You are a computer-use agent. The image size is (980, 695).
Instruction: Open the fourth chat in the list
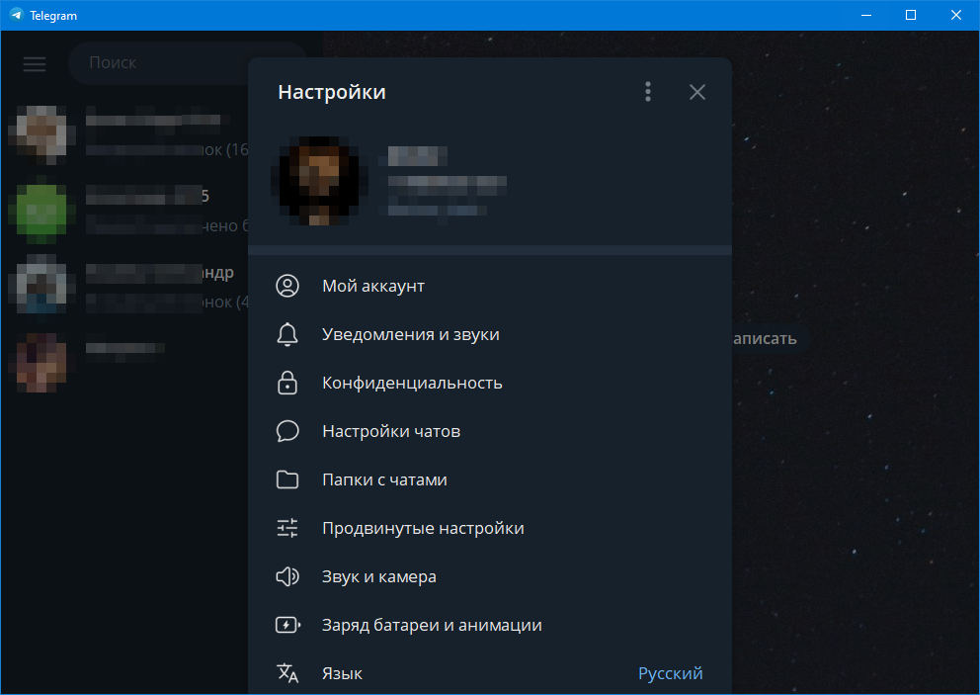coord(125,362)
